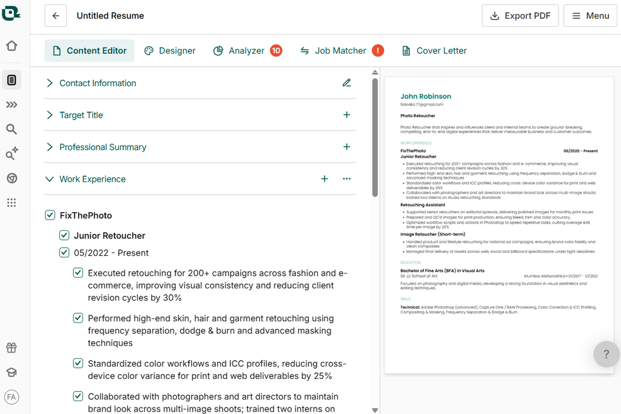Toggle the Performed high-end skin bullet checkbox
This screenshot has width=621, height=414.
[x=78, y=318]
